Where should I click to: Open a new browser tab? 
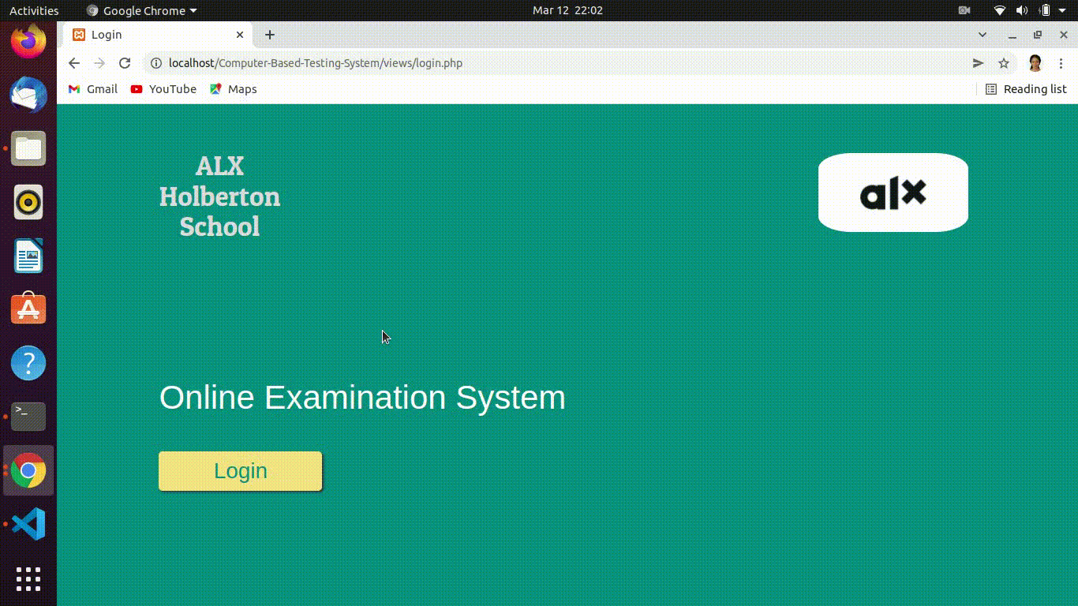(x=270, y=35)
